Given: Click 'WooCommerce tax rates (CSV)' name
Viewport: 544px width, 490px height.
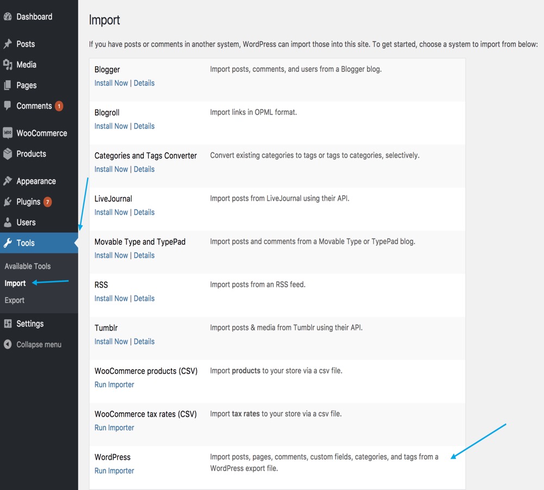Looking at the screenshot, I should pyautogui.click(x=145, y=414).
